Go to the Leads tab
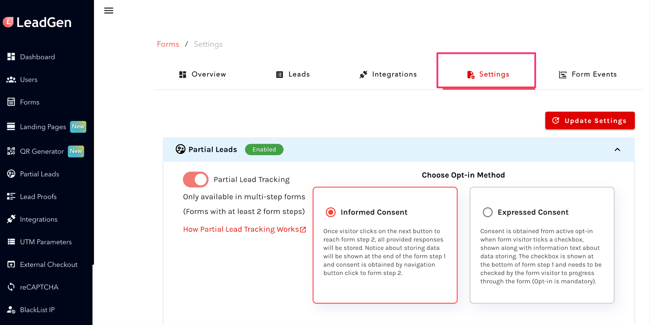The height and width of the screenshot is (325, 650). coord(293,74)
